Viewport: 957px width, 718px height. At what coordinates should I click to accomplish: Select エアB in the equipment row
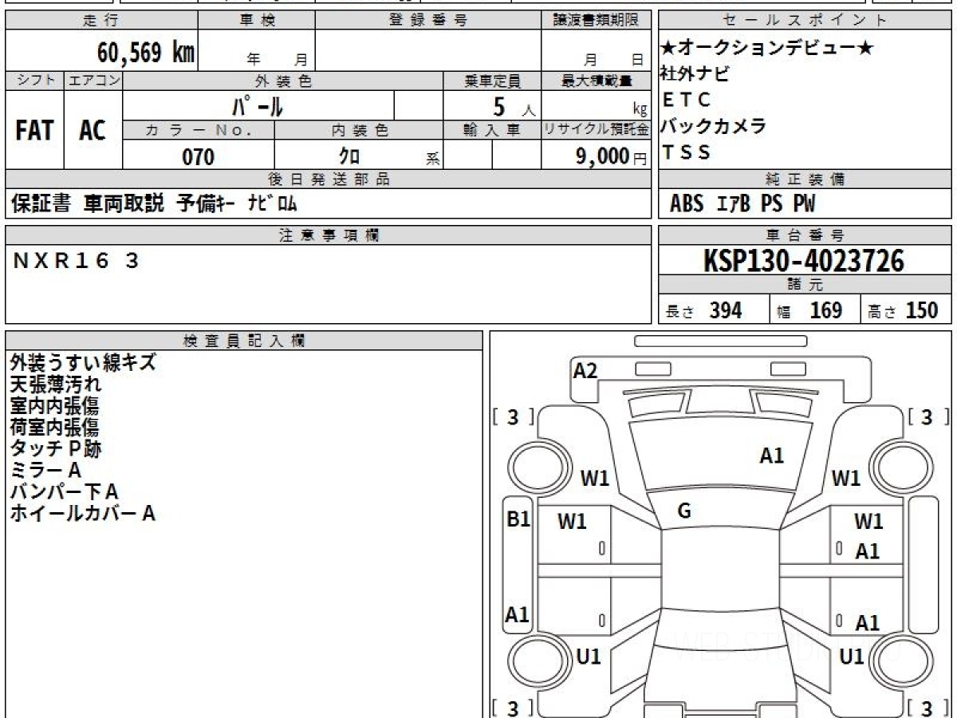point(733,204)
